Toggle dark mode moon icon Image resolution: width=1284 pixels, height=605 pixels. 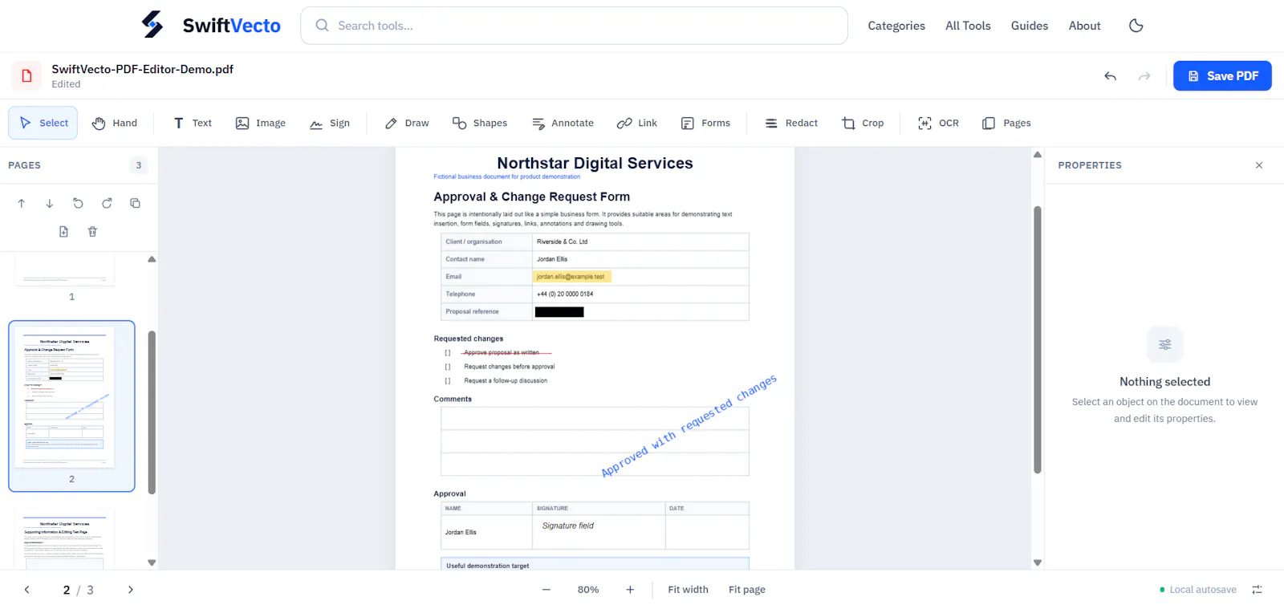pyautogui.click(x=1136, y=26)
